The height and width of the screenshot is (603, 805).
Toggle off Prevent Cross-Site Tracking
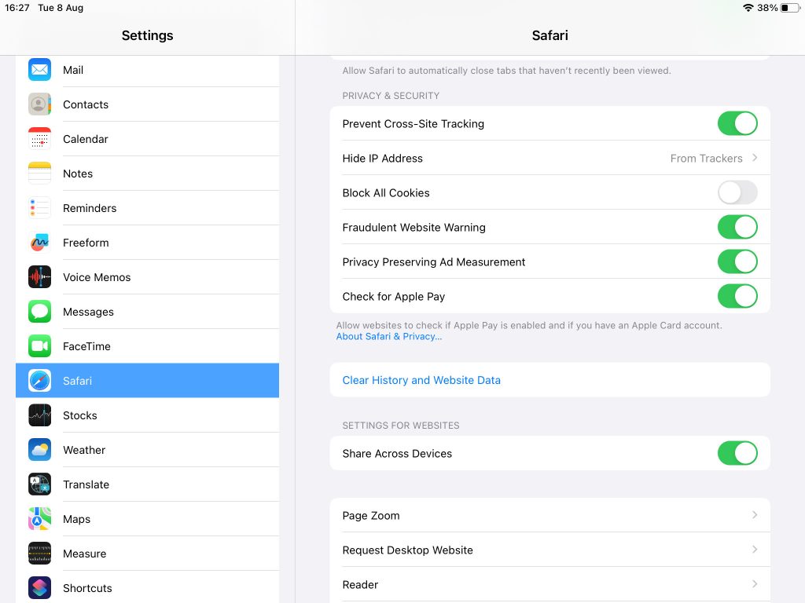tap(737, 123)
